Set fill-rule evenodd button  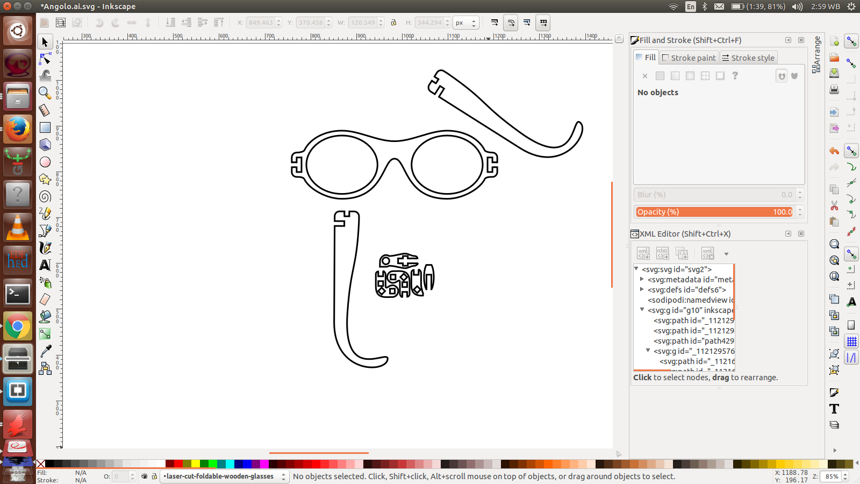click(782, 76)
